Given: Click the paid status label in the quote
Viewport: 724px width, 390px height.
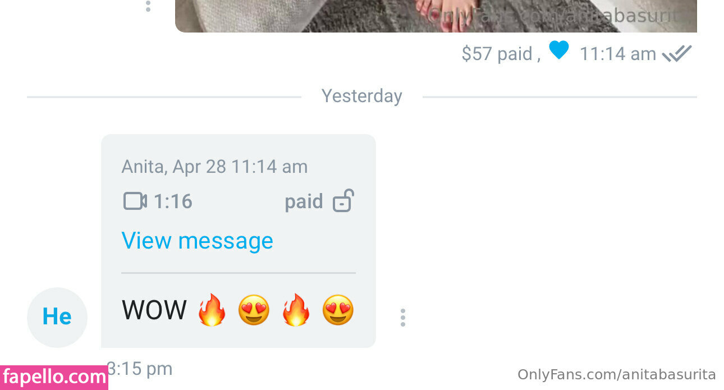Looking at the screenshot, I should pyautogui.click(x=304, y=201).
